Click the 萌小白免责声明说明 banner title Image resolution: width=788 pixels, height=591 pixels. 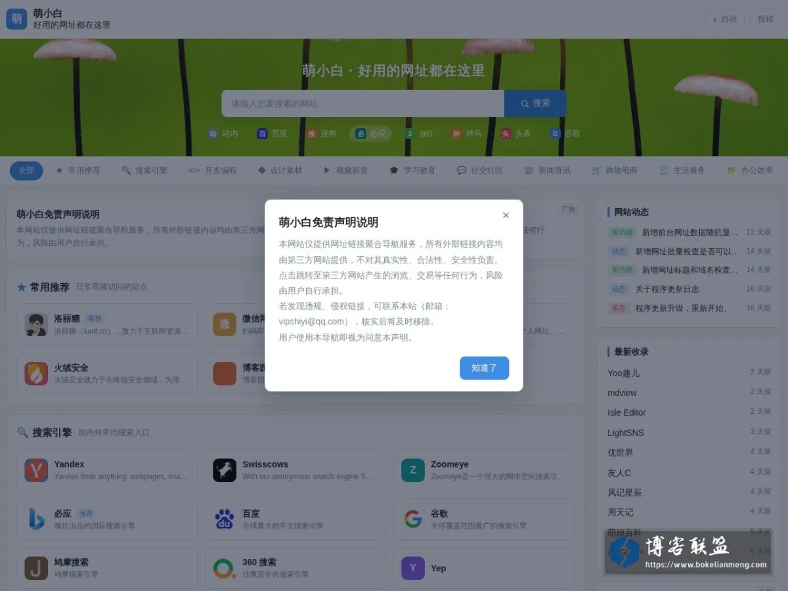58,214
